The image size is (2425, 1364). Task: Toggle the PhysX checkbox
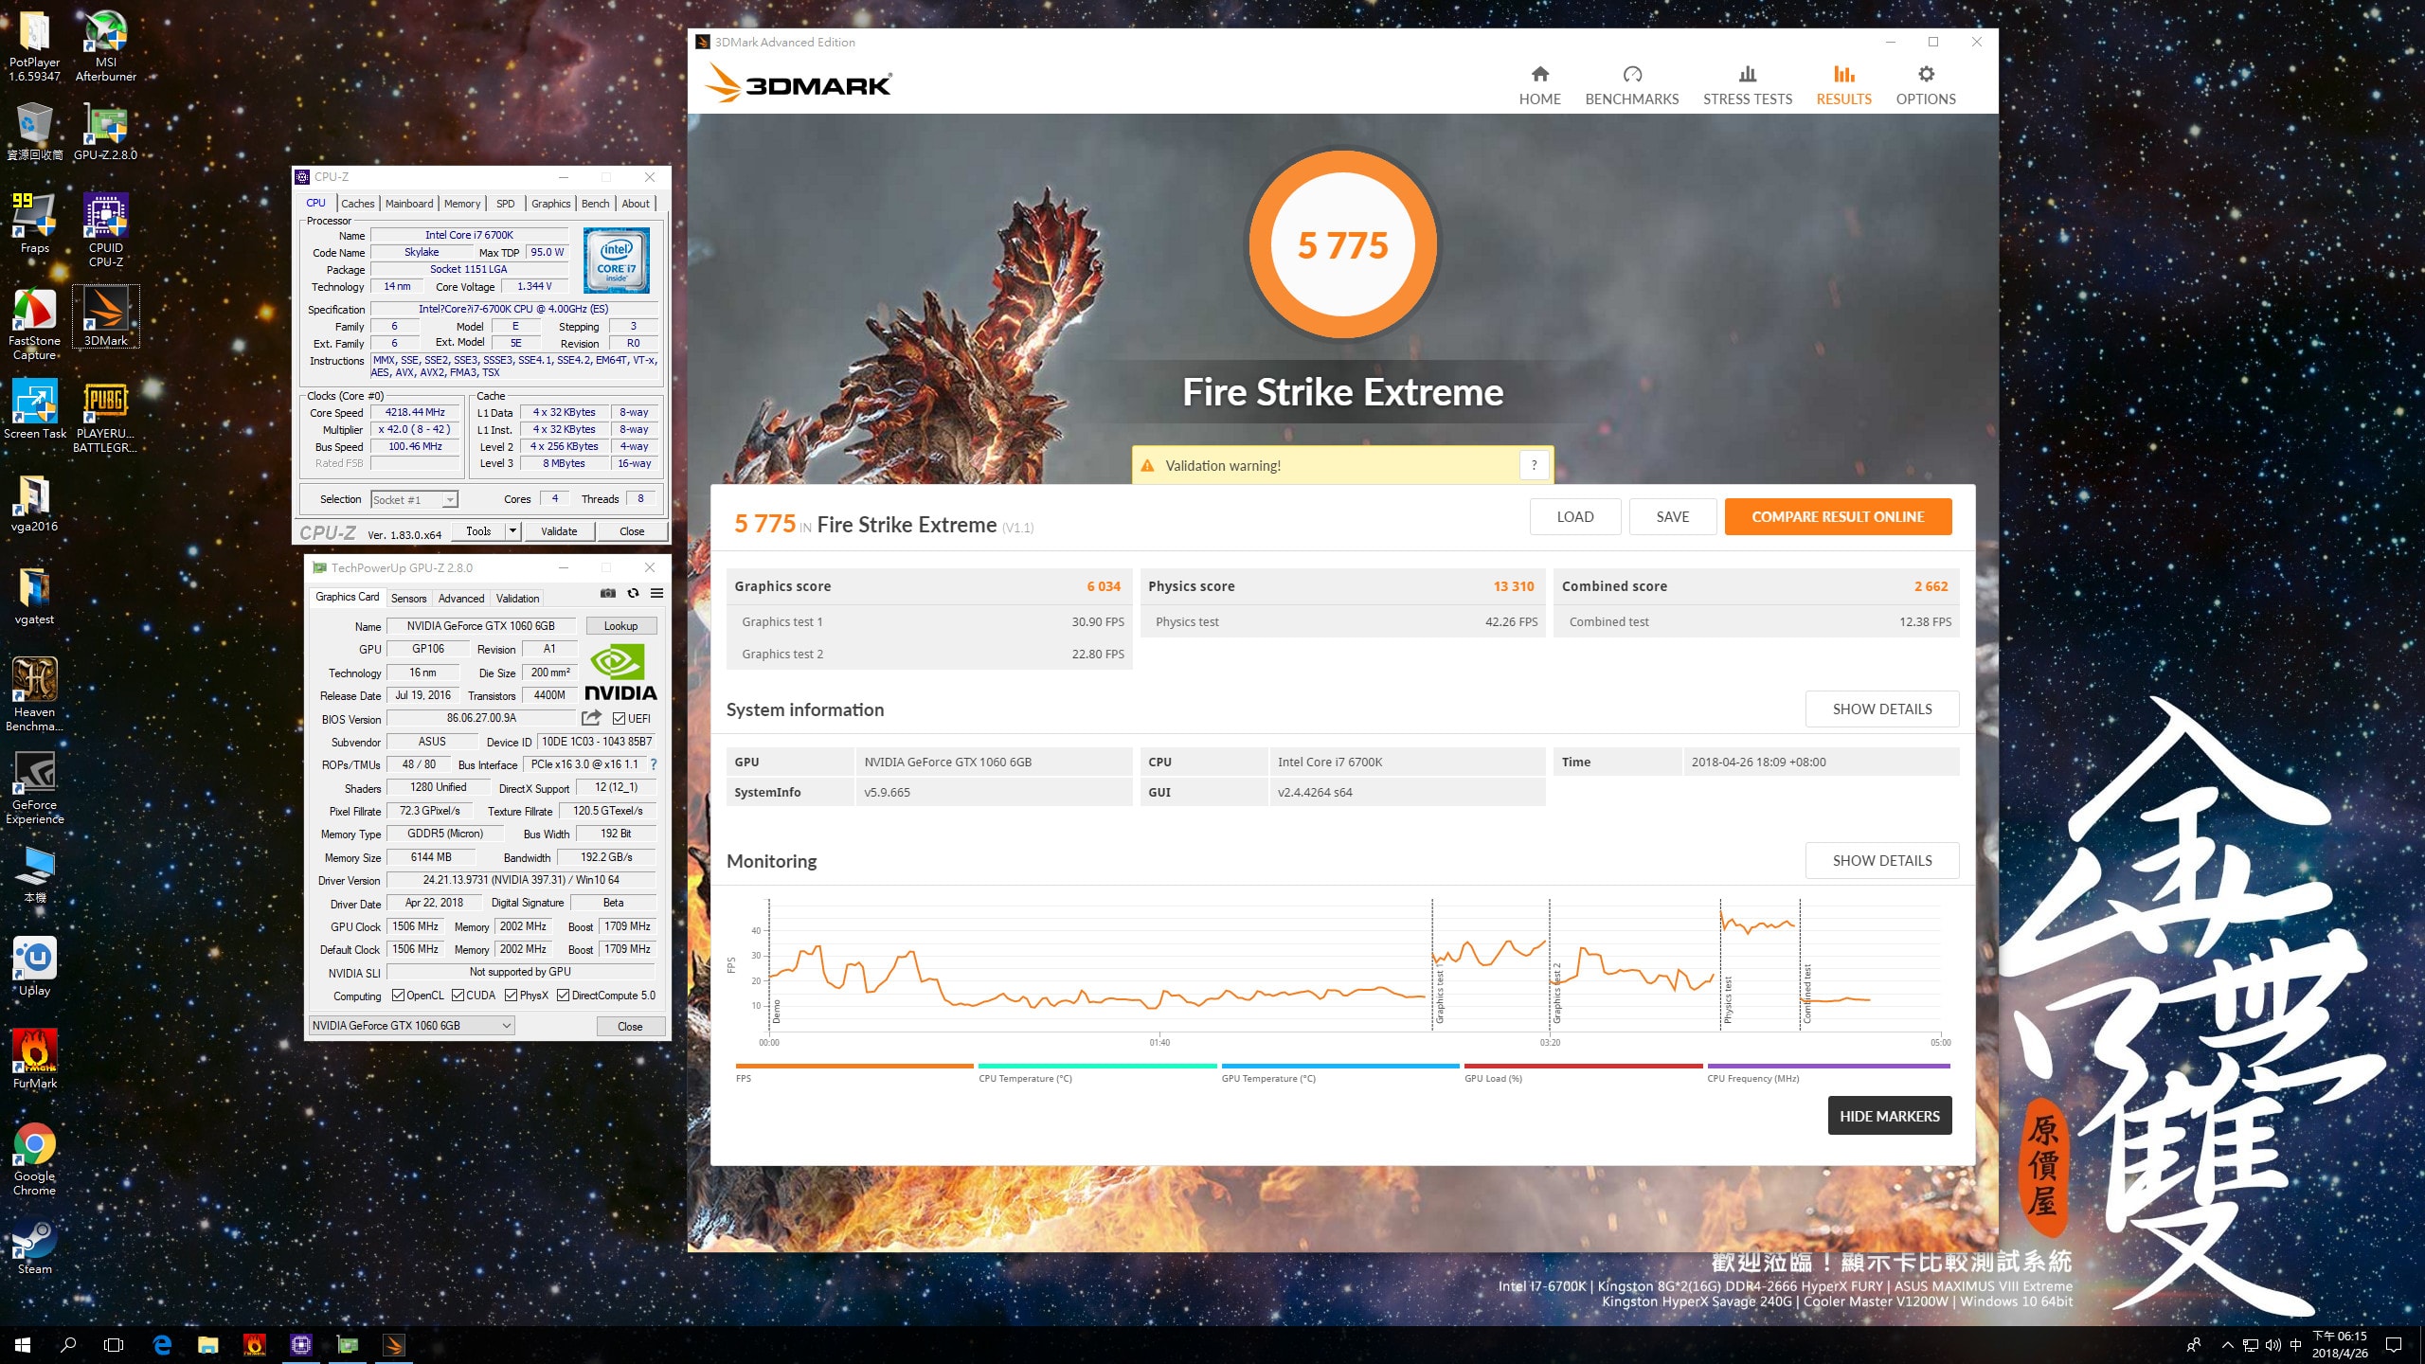point(512,996)
